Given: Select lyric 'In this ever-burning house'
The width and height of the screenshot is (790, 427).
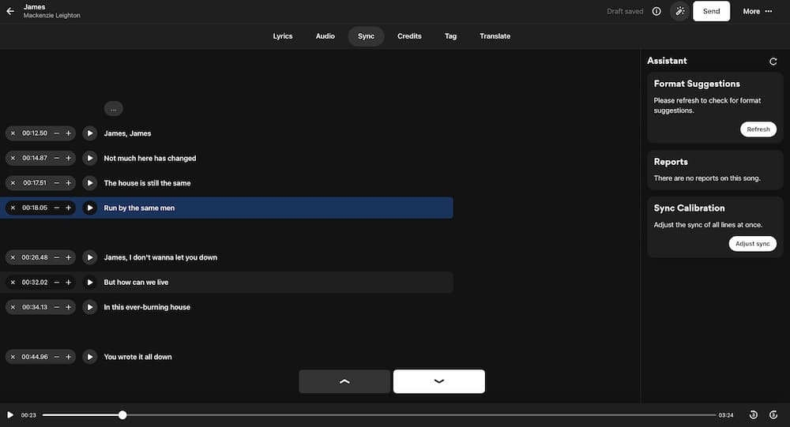Looking at the screenshot, I should (x=147, y=307).
